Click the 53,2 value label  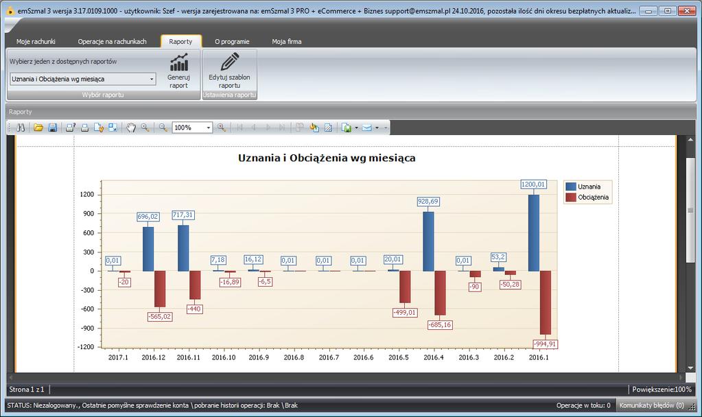[x=498, y=257]
